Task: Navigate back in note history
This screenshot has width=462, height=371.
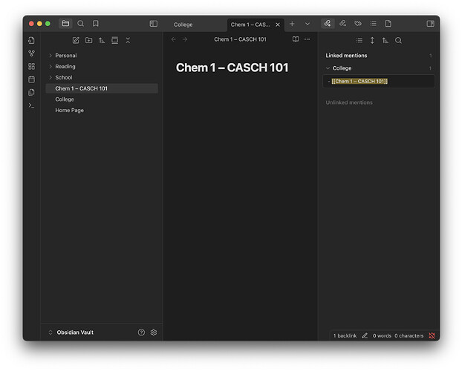Action: tap(174, 39)
